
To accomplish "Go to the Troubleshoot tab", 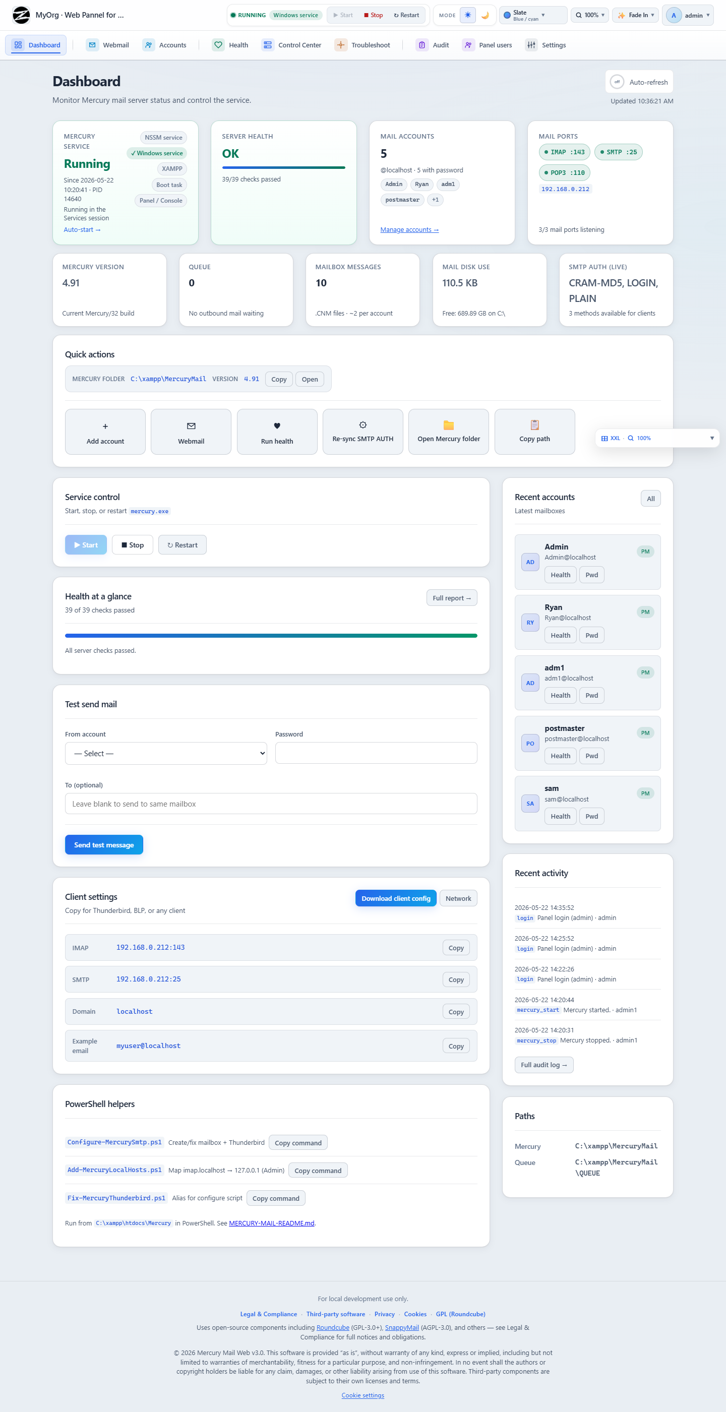I will pyautogui.click(x=362, y=45).
